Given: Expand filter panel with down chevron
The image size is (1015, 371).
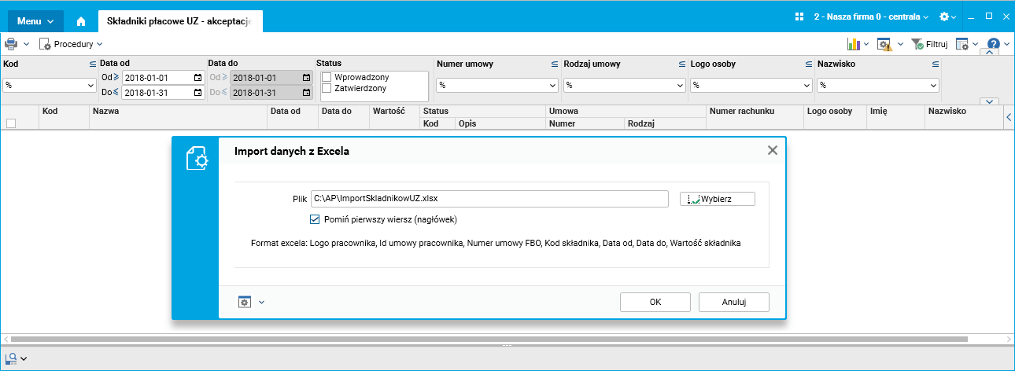Looking at the screenshot, I should pyautogui.click(x=990, y=101).
